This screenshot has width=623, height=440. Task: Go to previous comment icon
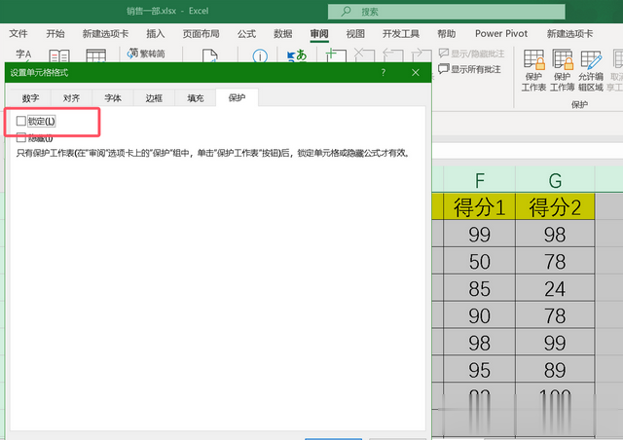point(393,55)
